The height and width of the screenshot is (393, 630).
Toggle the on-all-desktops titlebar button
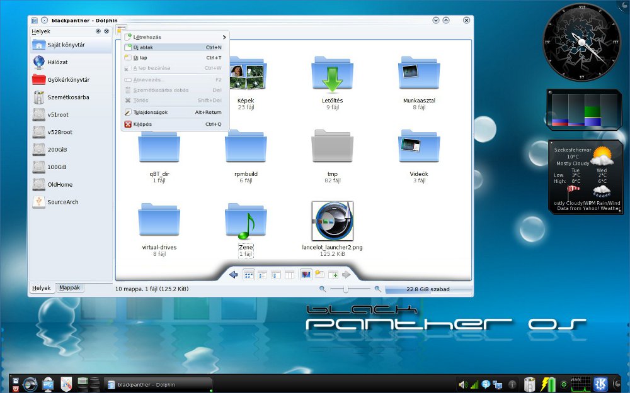(x=45, y=21)
